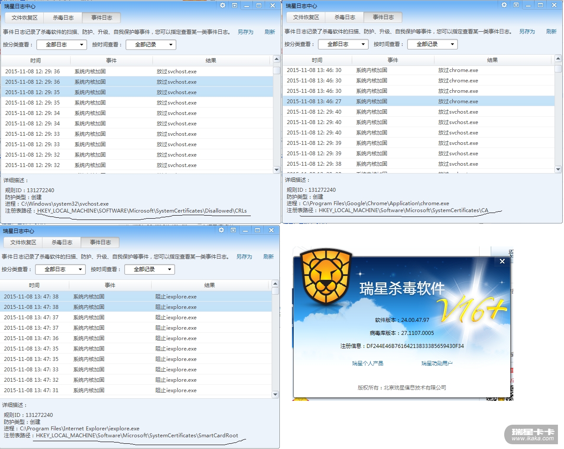Sort by 事件 column in chrome.exe log window
The image size is (564, 449).
pos(393,60)
